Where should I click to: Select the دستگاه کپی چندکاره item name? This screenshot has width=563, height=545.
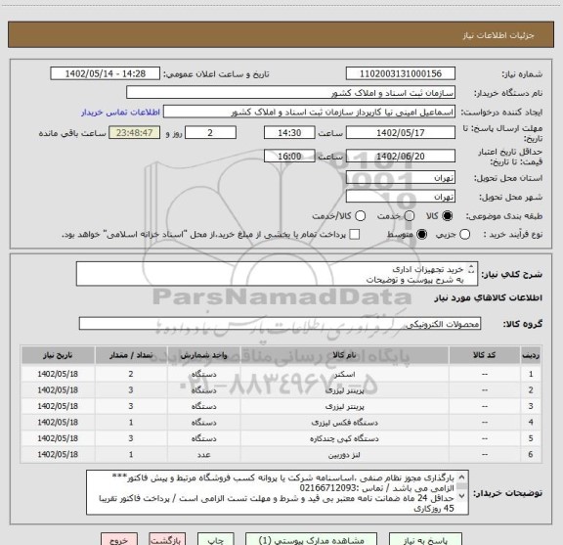(344, 438)
